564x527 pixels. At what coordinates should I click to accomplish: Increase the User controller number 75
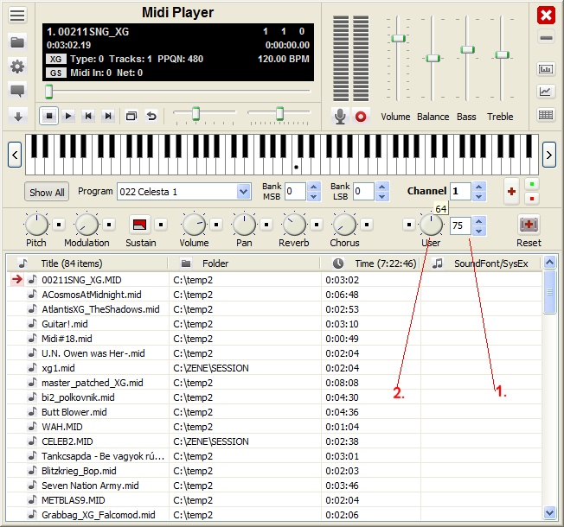pos(478,221)
